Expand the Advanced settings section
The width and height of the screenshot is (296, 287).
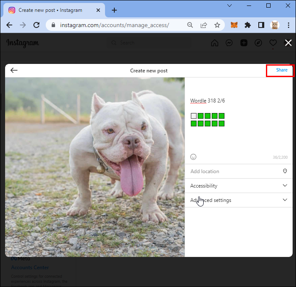tap(238, 200)
